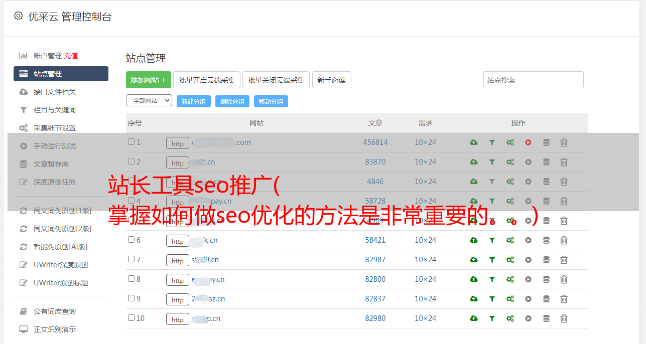Click the trash icon in row 2
The image size is (646, 344).
click(x=564, y=162)
